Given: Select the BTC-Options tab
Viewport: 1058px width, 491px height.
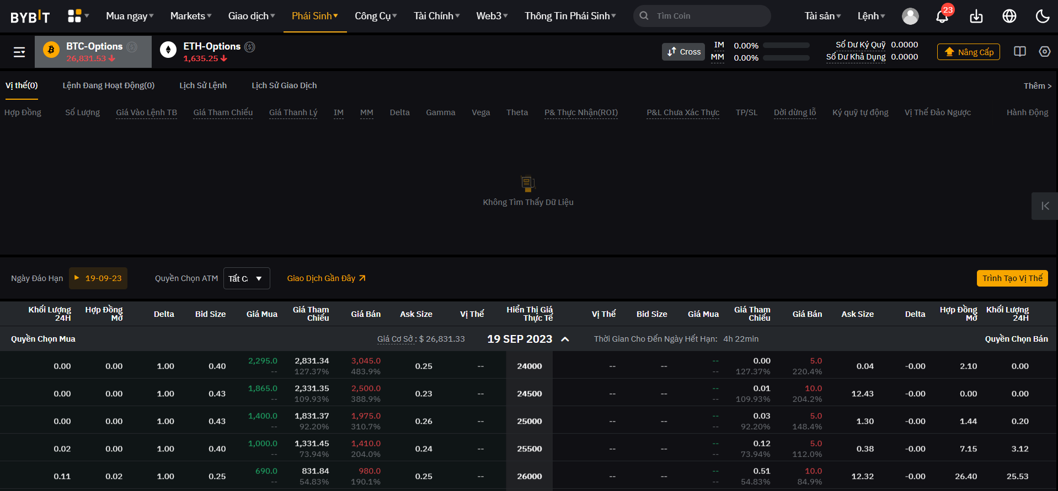Looking at the screenshot, I should [93, 52].
